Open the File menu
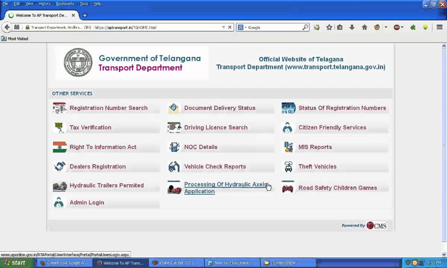Screen dimensions: 447x268 point(5,3)
